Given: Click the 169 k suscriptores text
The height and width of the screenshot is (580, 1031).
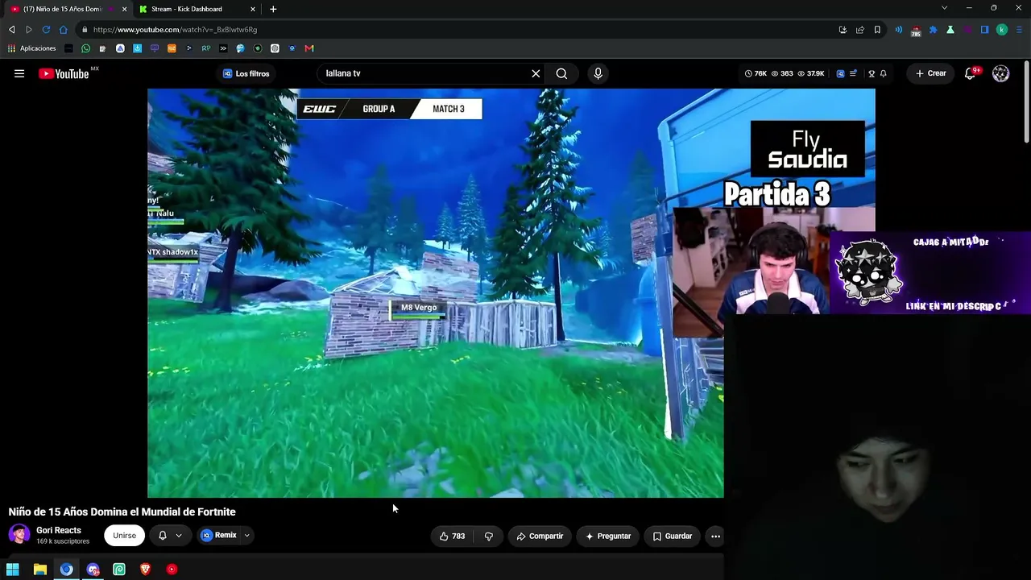Looking at the screenshot, I should 63,541.
